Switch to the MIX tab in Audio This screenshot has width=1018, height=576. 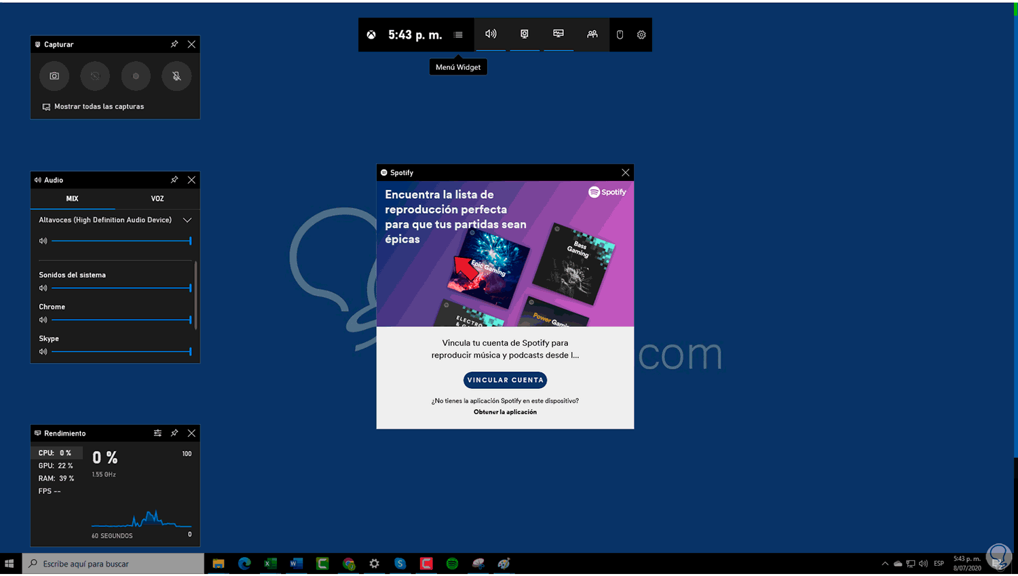coord(73,199)
